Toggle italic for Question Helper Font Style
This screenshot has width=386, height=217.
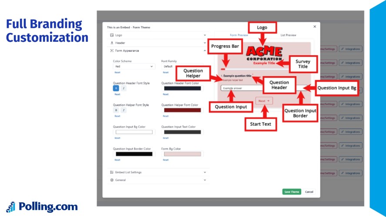[x=124, y=110]
